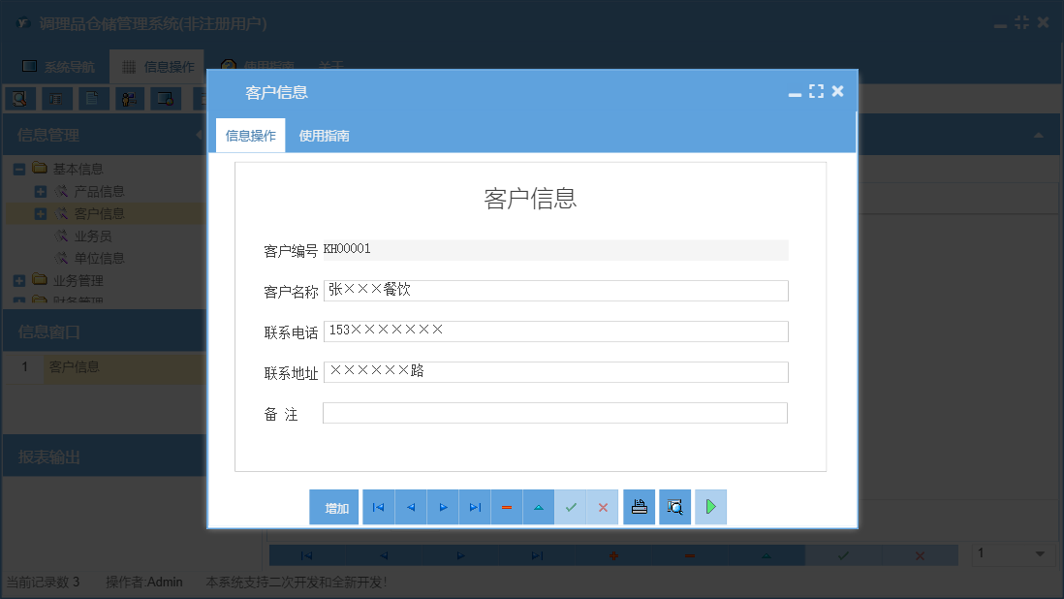The image size is (1064, 599).
Task: Click the 增加 button to add a customer
Action: [333, 506]
